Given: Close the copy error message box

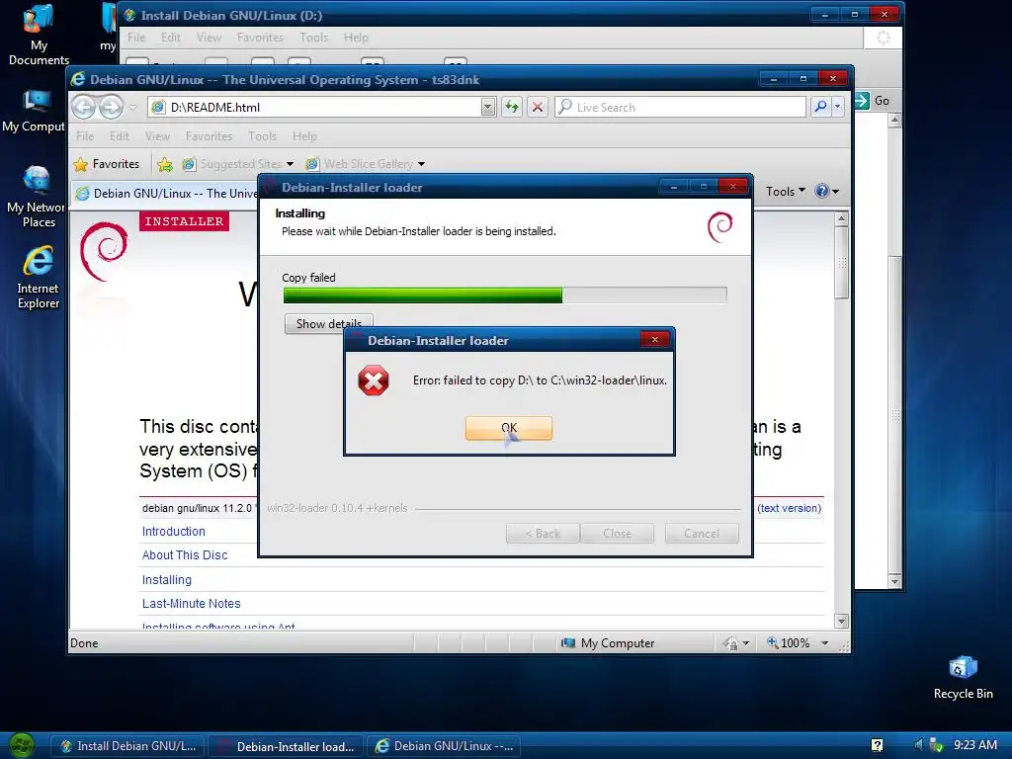Looking at the screenshot, I should (654, 340).
